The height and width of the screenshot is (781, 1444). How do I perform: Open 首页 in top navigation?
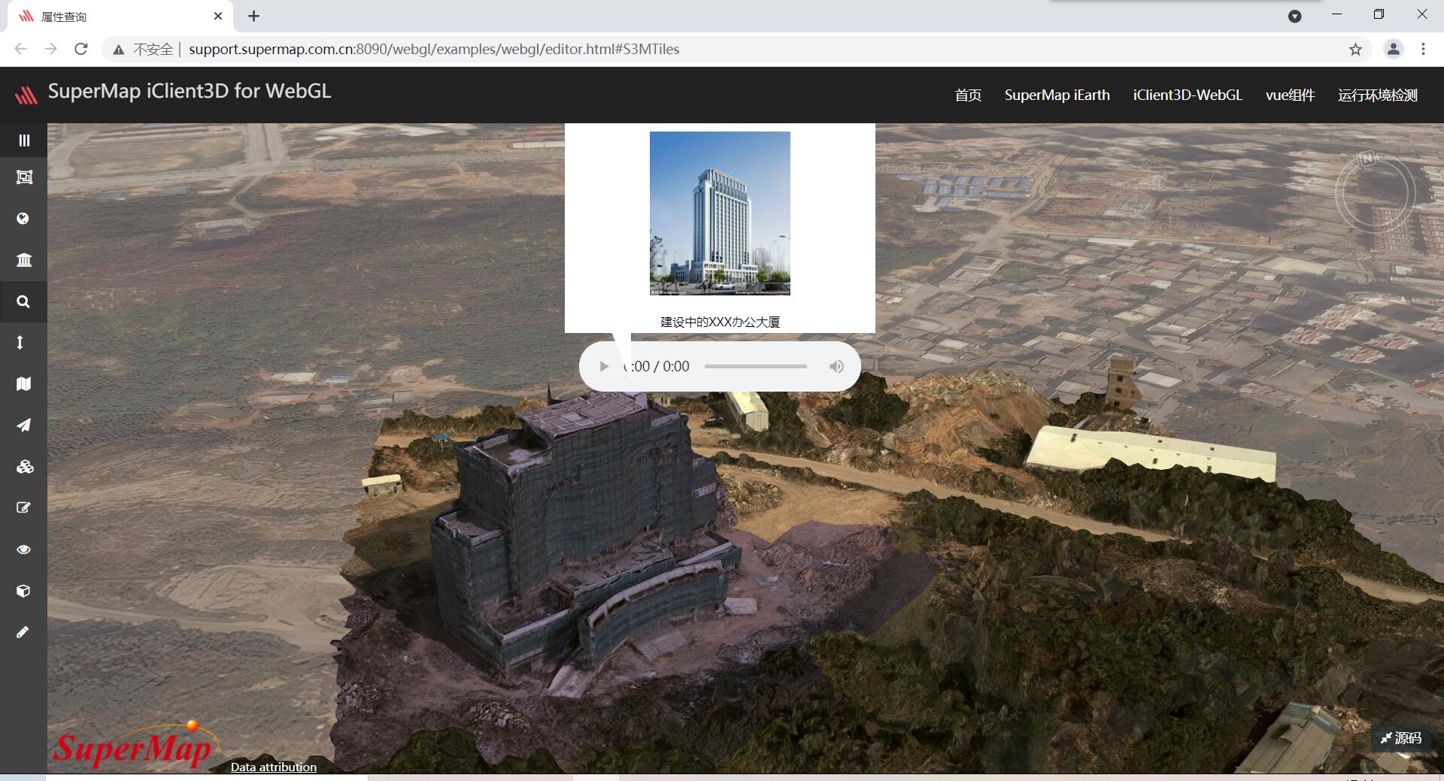tap(968, 95)
